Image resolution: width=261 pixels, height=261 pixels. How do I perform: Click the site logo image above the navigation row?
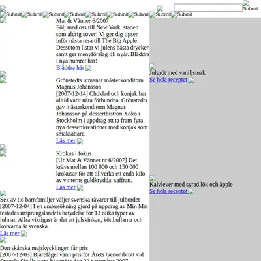click(3, 8)
